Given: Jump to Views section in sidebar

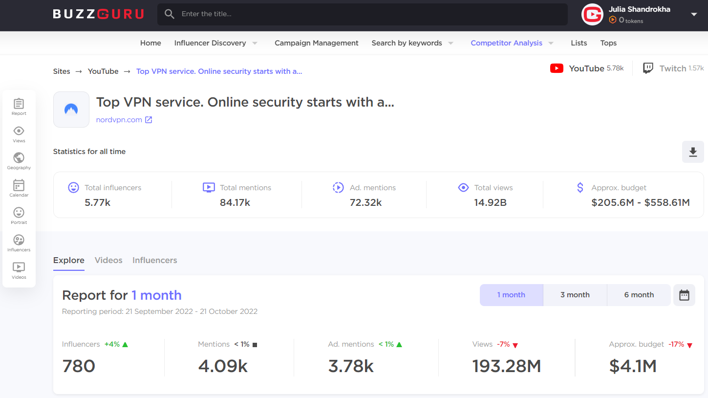Looking at the screenshot, I should (x=19, y=134).
